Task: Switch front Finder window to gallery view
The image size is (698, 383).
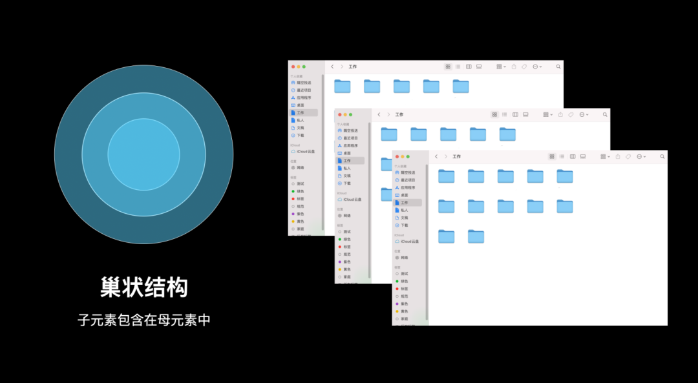Action: tap(583, 156)
